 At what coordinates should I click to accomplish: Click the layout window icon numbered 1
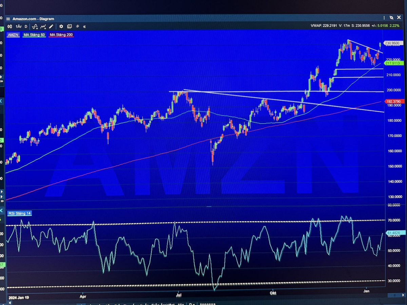[x=70, y=26]
